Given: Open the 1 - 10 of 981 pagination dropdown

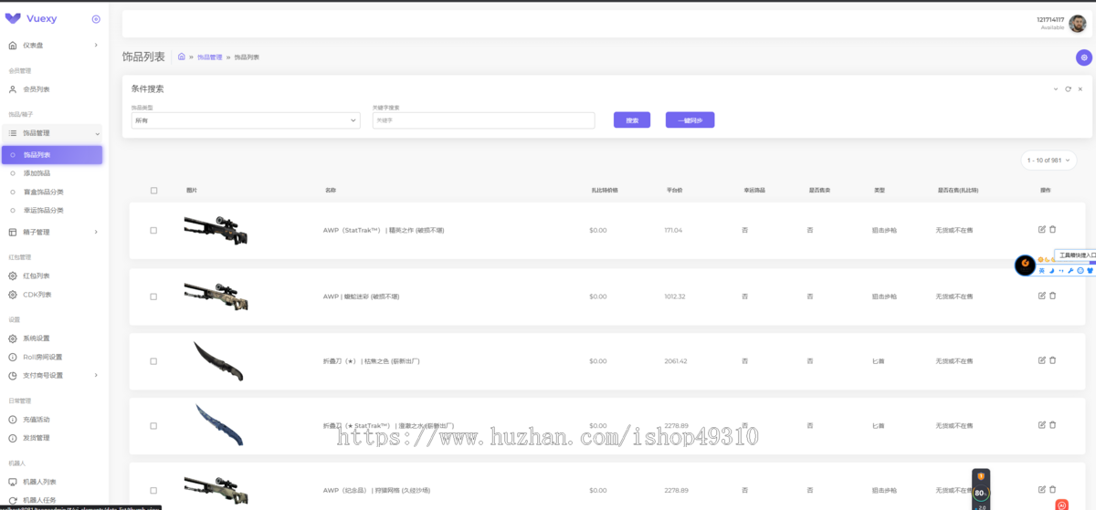Looking at the screenshot, I should pos(1049,161).
